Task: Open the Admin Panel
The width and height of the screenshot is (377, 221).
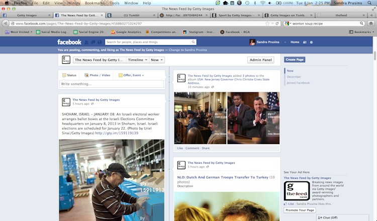Action: coord(260,60)
